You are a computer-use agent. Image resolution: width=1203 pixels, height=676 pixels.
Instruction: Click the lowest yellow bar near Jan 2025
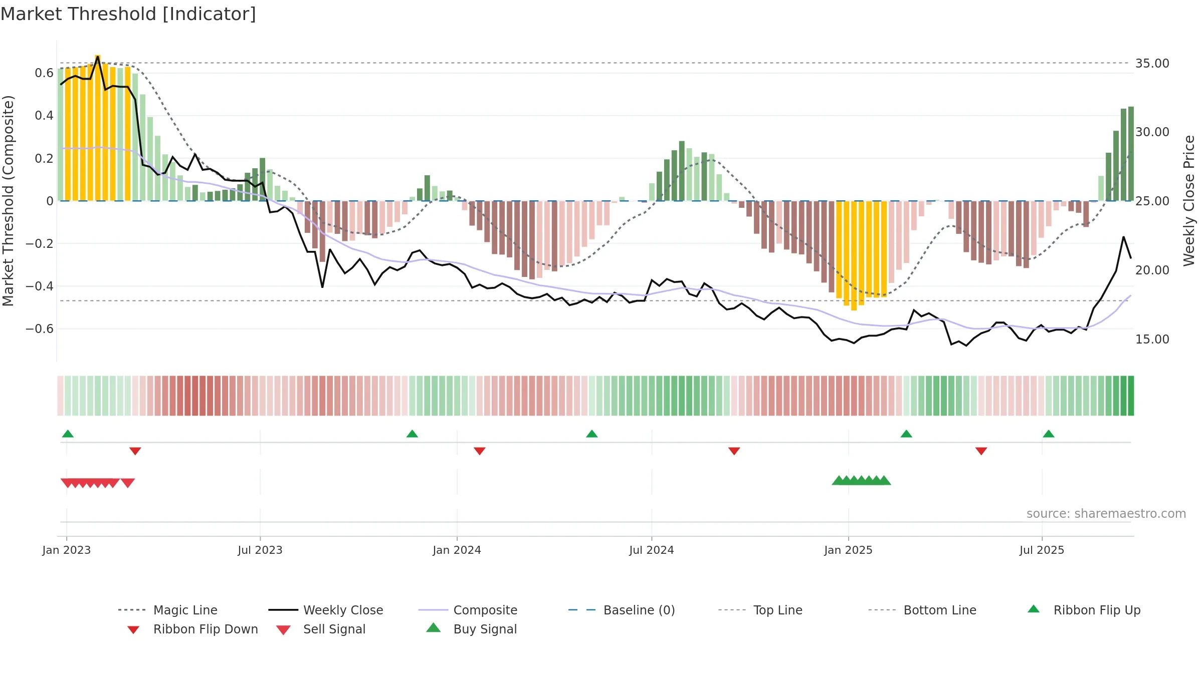pos(854,255)
